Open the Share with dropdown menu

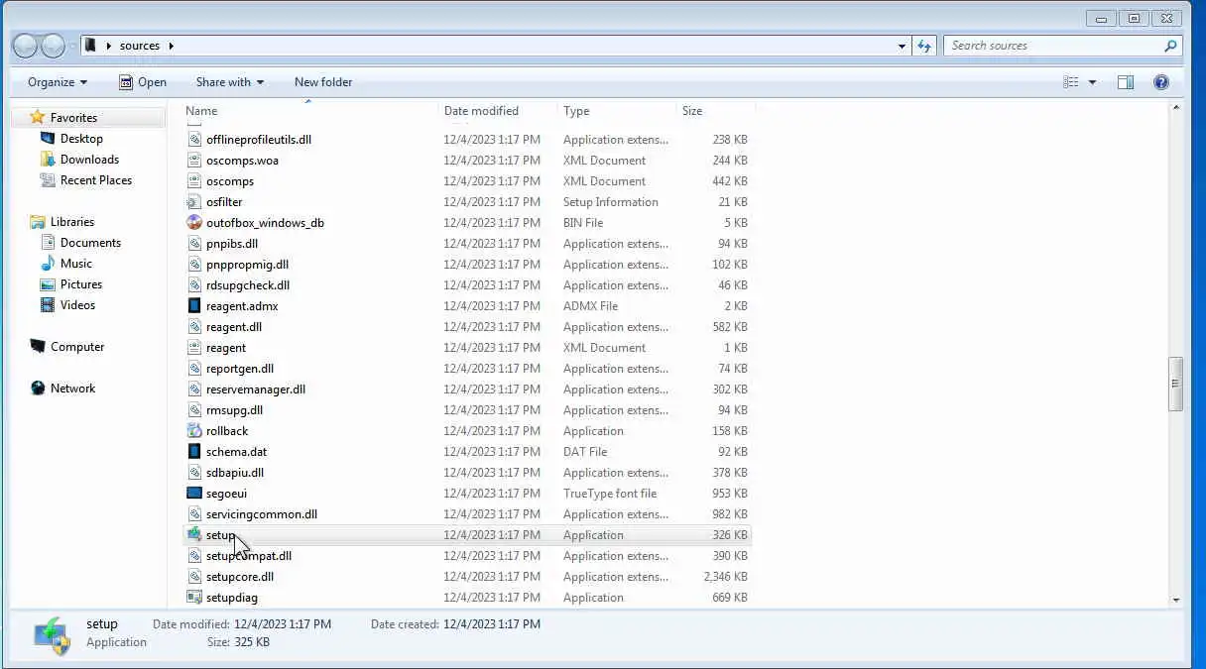click(x=230, y=82)
